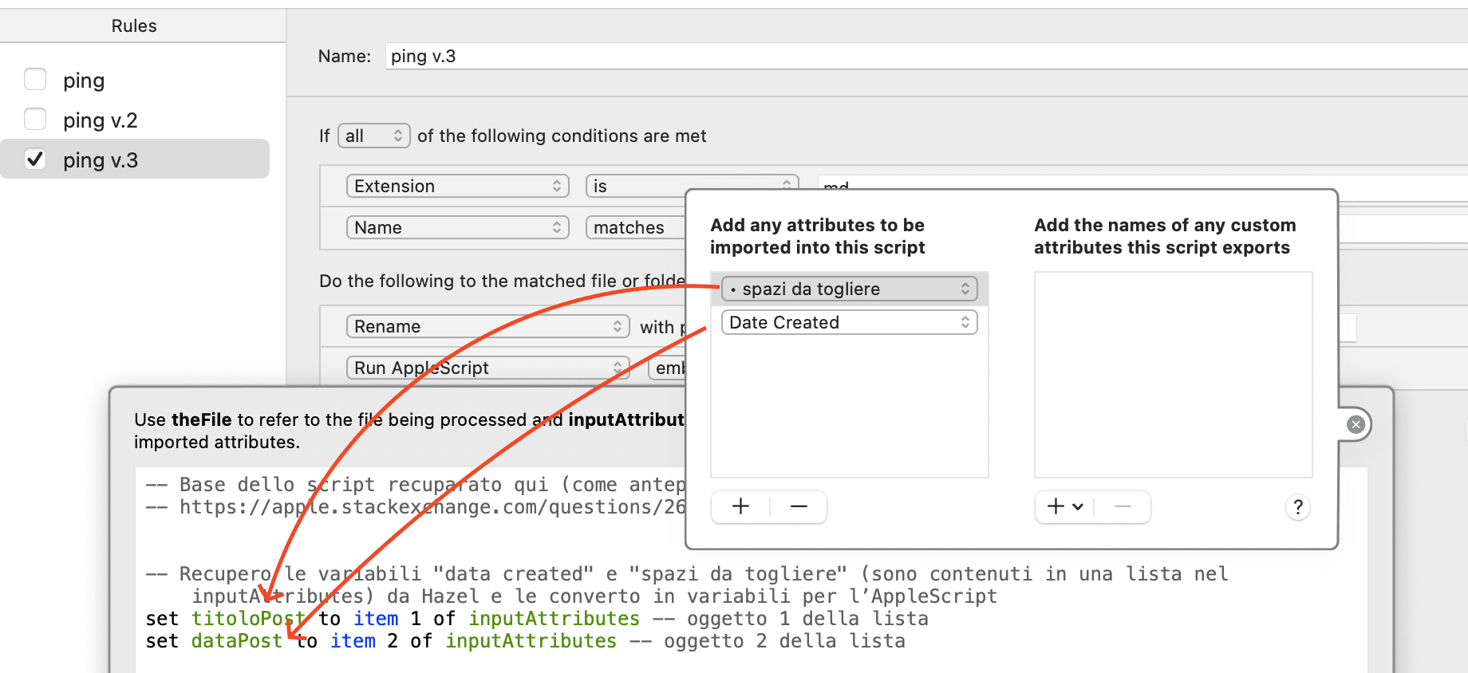This screenshot has height=673, width=1468.
Task: Open the Date Created attribute dropdown
Action: point(849,322)
